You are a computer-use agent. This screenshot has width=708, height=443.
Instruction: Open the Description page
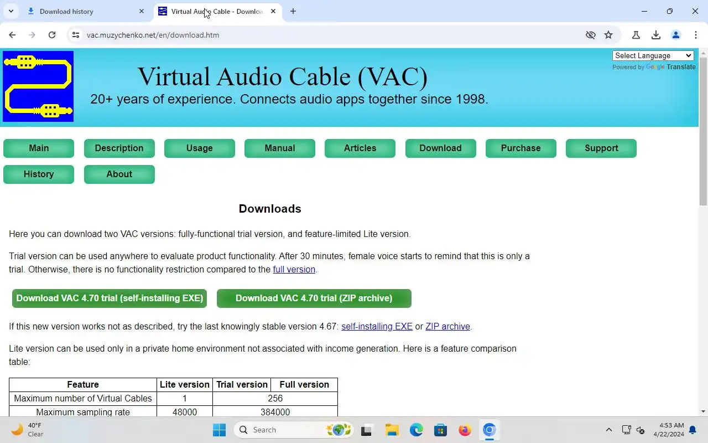(x=119, y=148)
